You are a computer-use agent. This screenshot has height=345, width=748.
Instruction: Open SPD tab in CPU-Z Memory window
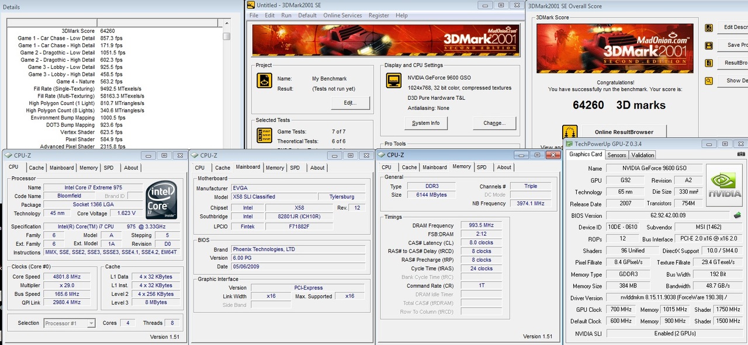pyautogui.click(x=482, y=167)
